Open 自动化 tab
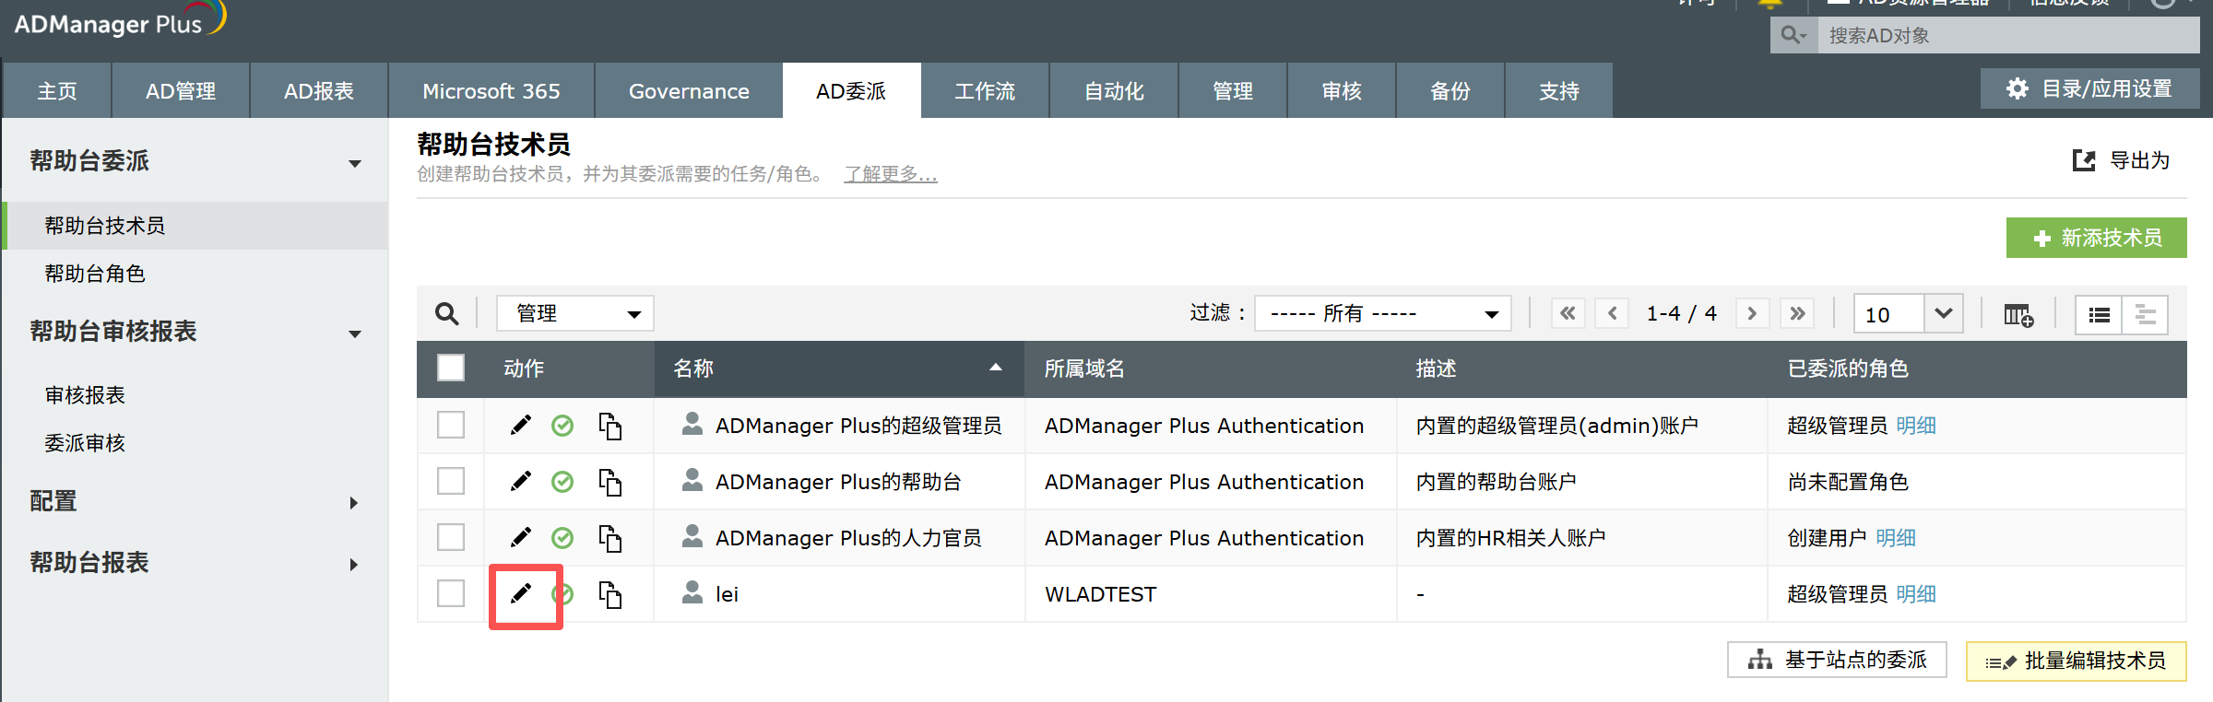The image size is (2213, 702). [1114, 90]
